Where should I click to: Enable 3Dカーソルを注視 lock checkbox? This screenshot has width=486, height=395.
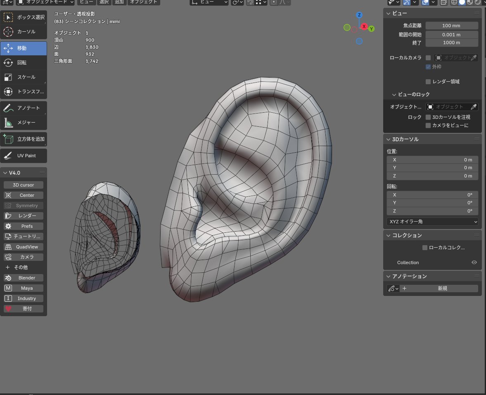pos(428,117)
